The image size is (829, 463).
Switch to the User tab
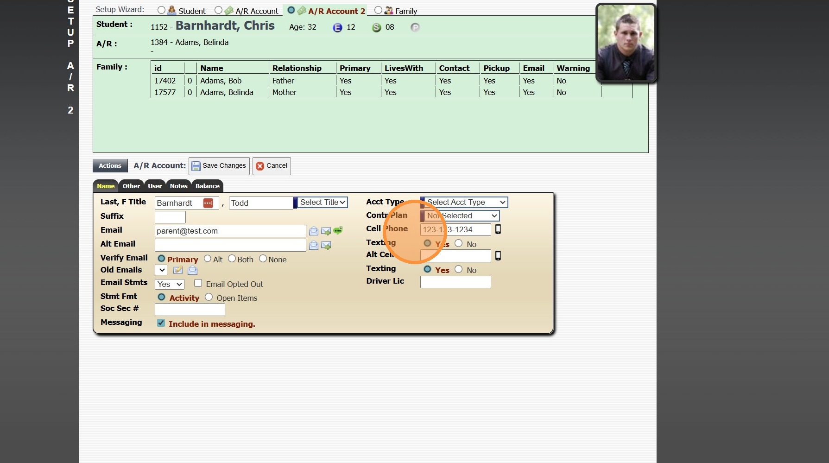pyautogui.click(x=155, y=186)
